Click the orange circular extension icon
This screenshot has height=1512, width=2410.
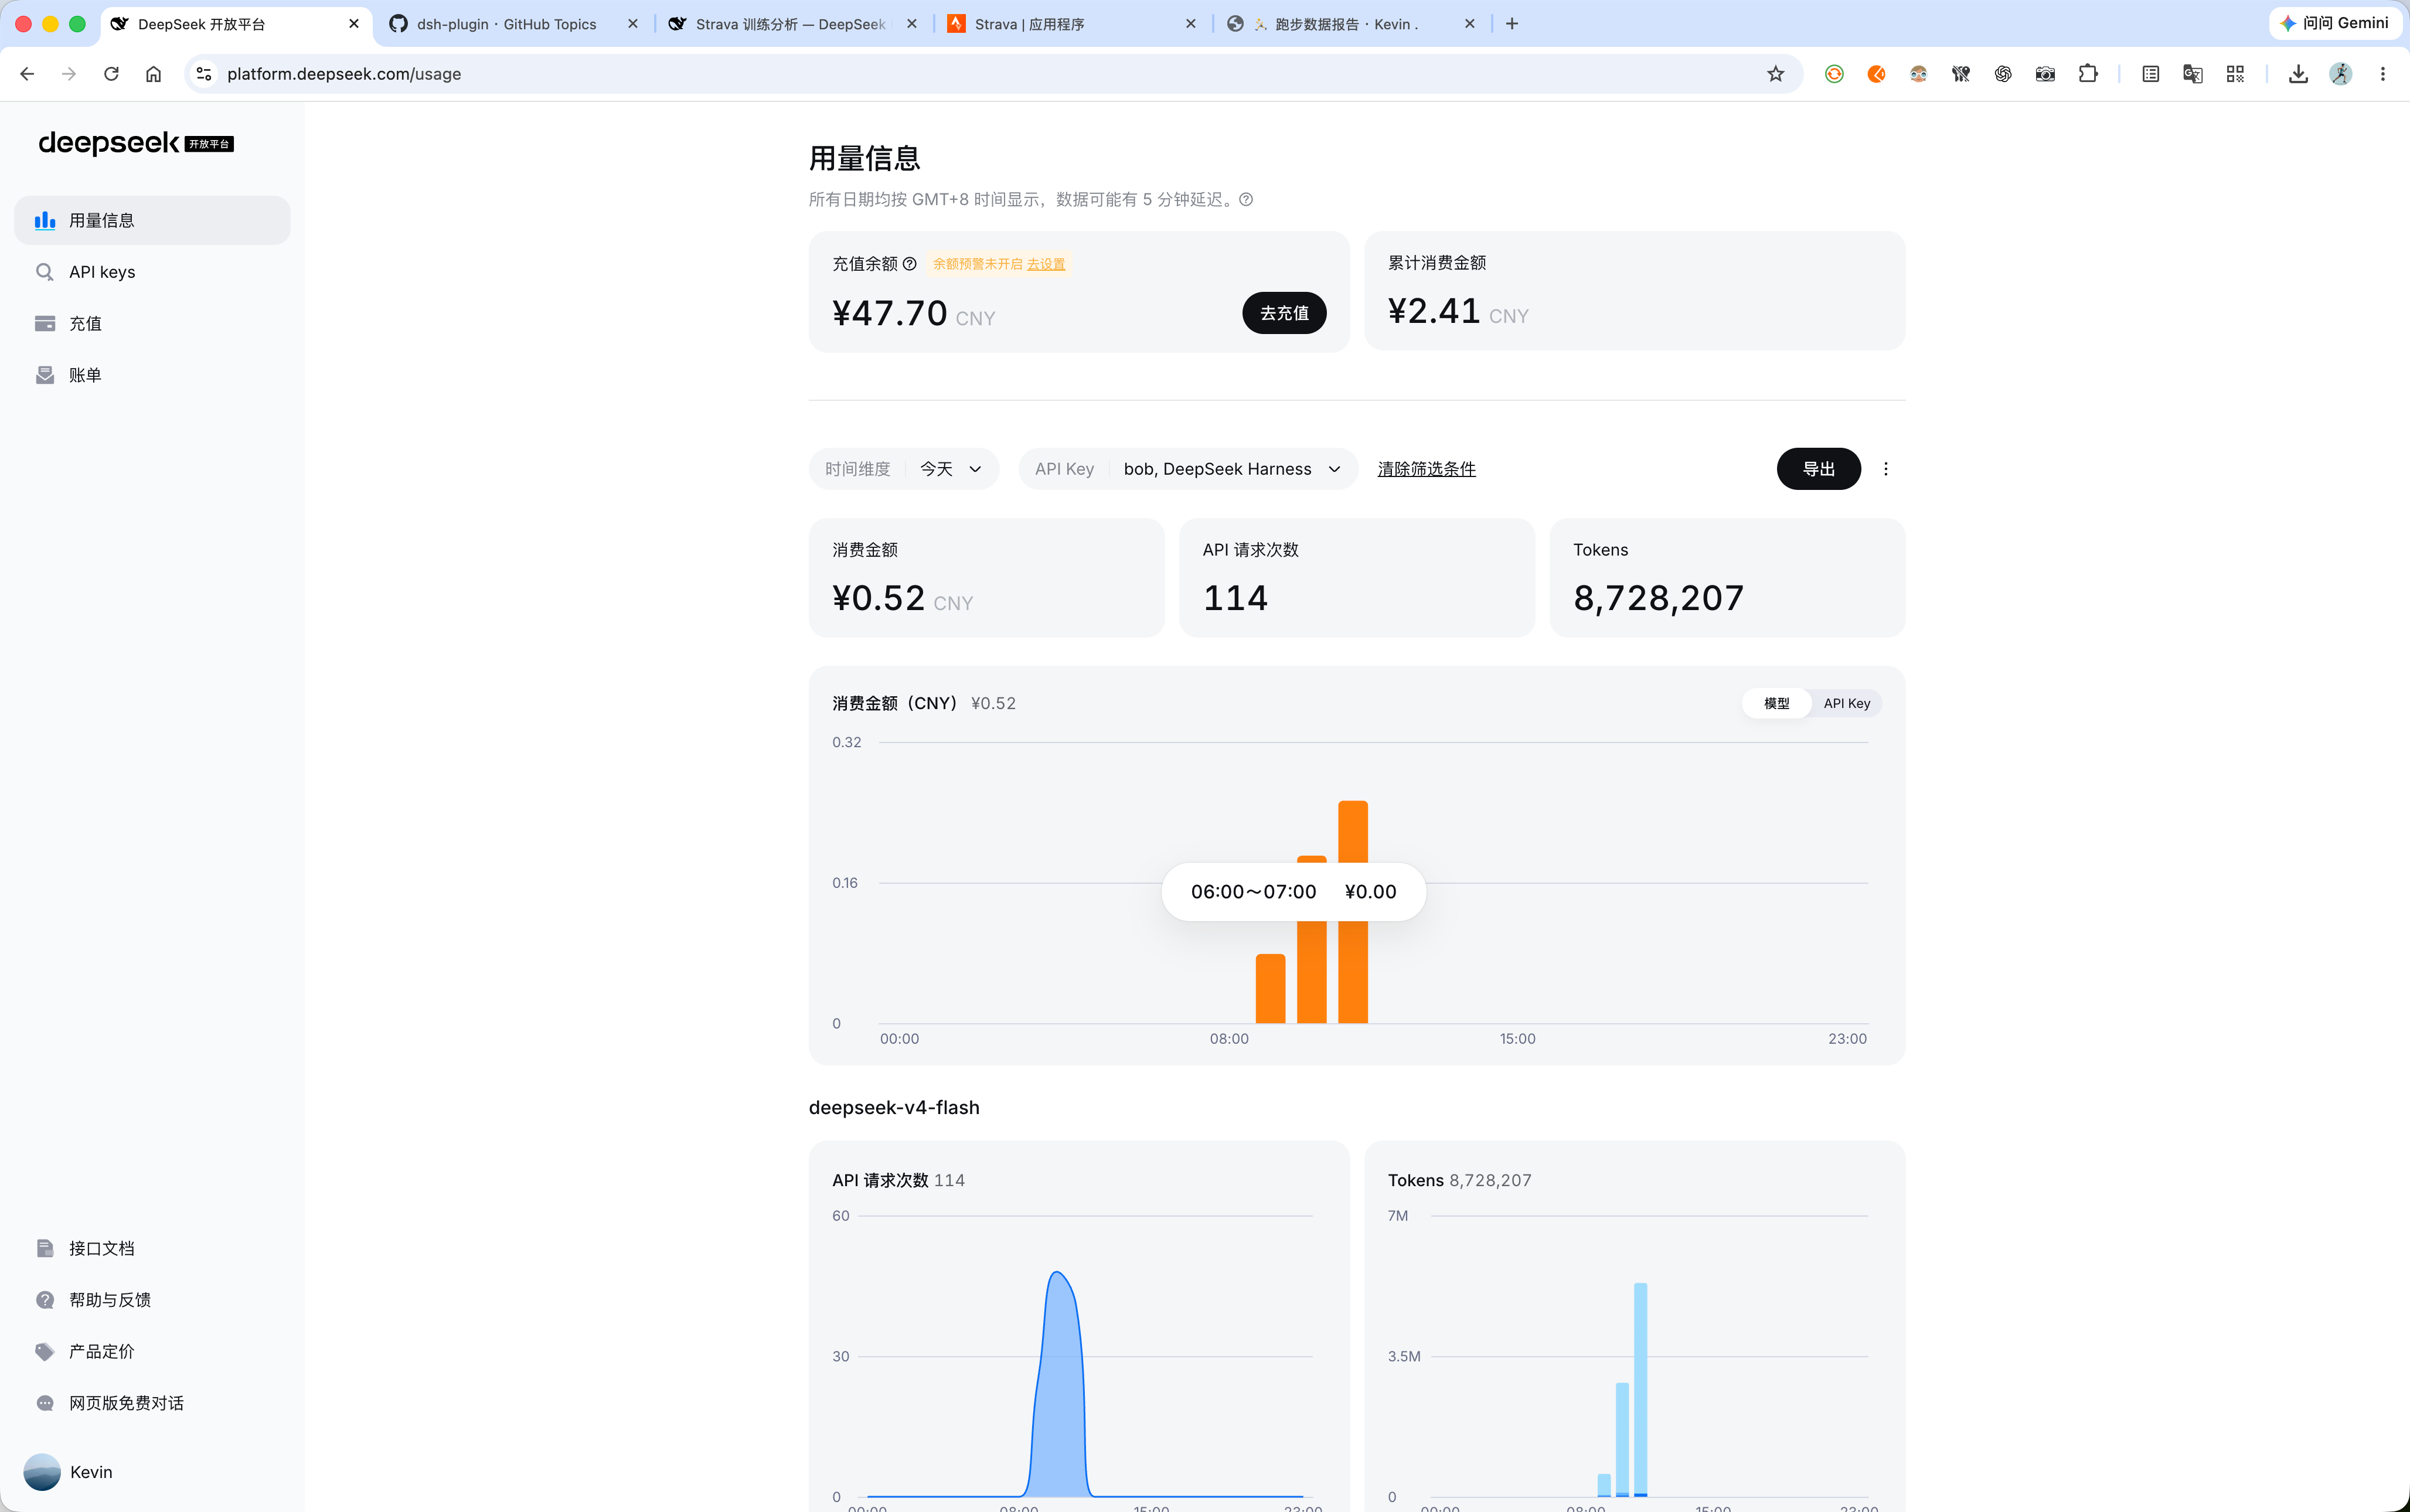coord(1876,74)
